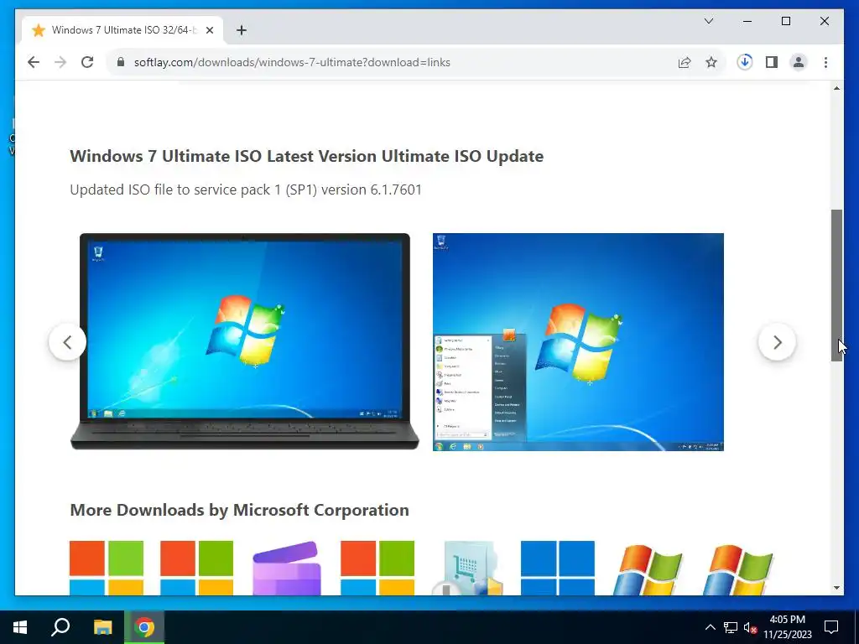Screen dimensions: 859x644
Task: Reload the softlay page
Action: pyautogui.click(x=87, y=62)
